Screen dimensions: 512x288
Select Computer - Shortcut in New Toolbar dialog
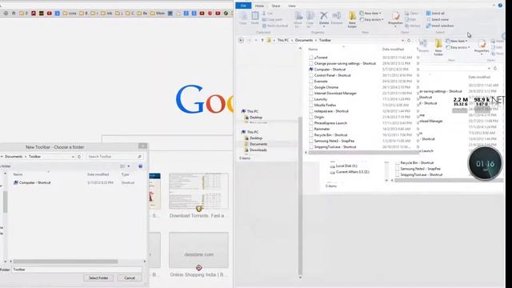32,182
